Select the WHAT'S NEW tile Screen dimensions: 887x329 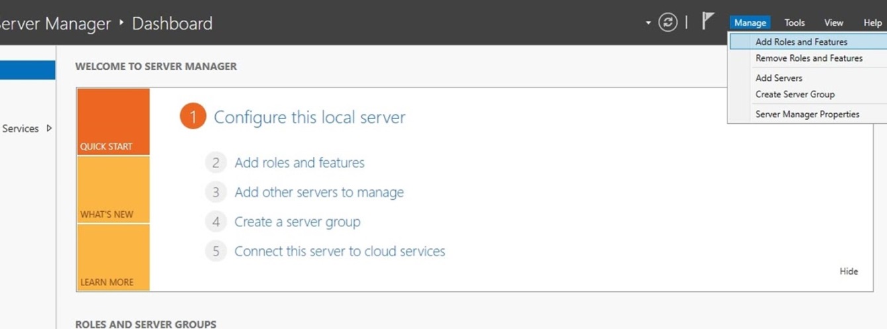pyautogui.click(x=113, y=189)
